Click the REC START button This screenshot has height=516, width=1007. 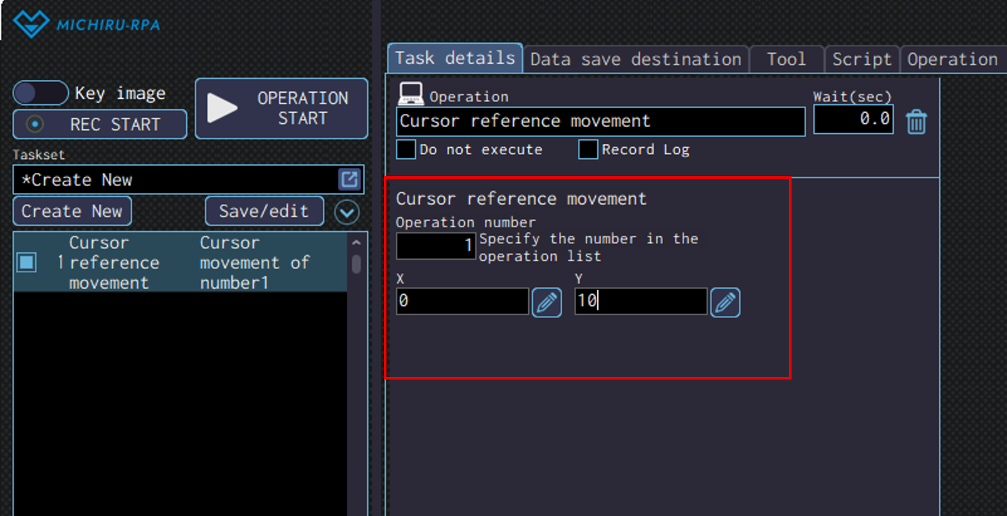[99, 125]
